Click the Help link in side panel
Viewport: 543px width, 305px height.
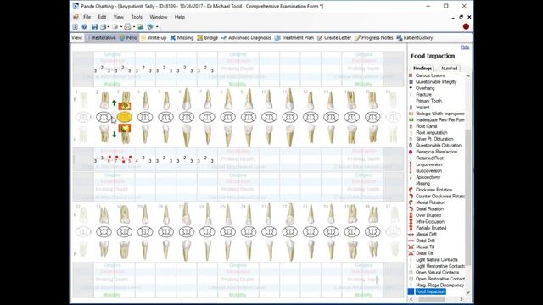pyautogui.click(x=465, y=47)
